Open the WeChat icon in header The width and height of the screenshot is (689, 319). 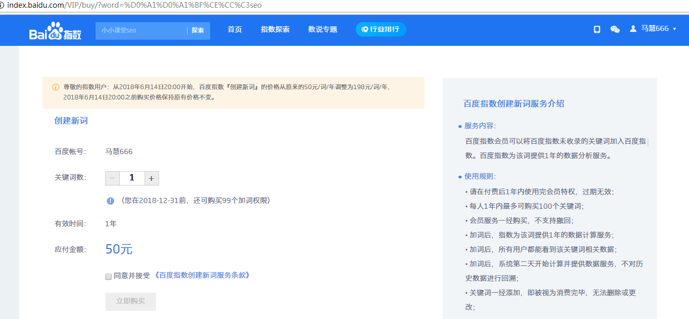click(x=615, y=29)
